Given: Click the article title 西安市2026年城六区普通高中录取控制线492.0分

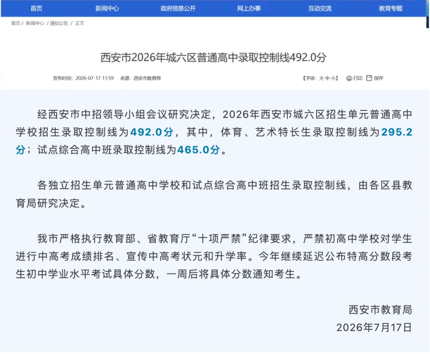Looking at the screenshot, I should (213, 57).
